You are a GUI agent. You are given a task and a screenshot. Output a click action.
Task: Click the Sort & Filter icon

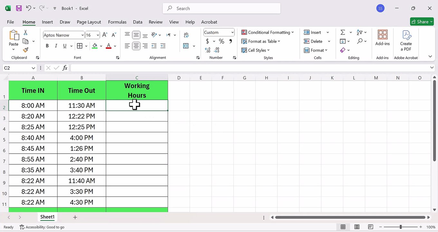click(359, 32)
